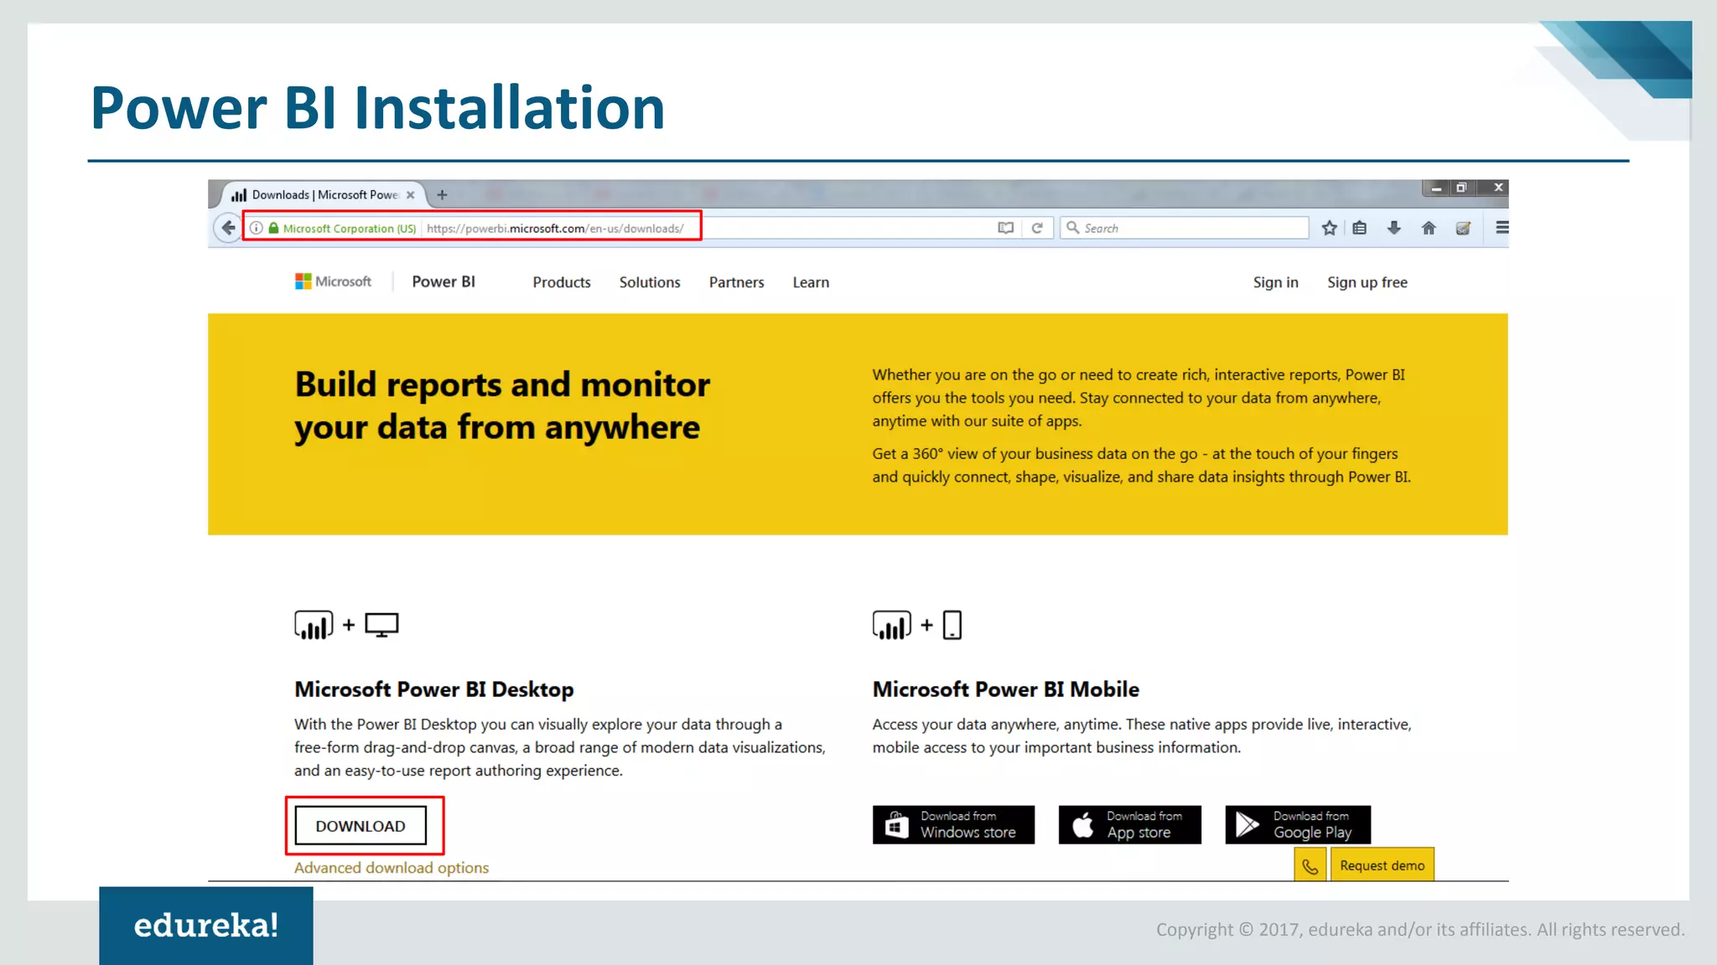
Task: Bookmark this page with the star icon
Action: pyautogui.click(x=1329, y=228)
